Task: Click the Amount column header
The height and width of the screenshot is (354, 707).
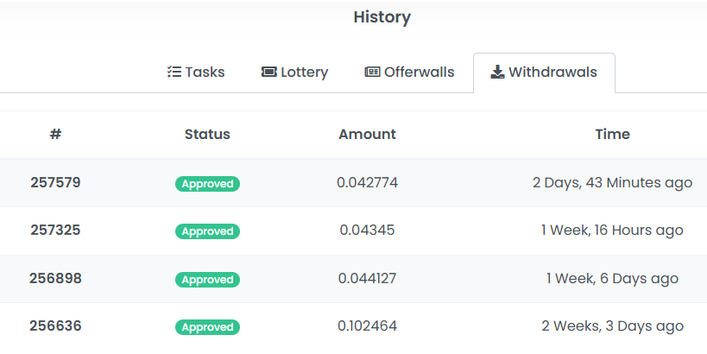Action: coord(368,134)
